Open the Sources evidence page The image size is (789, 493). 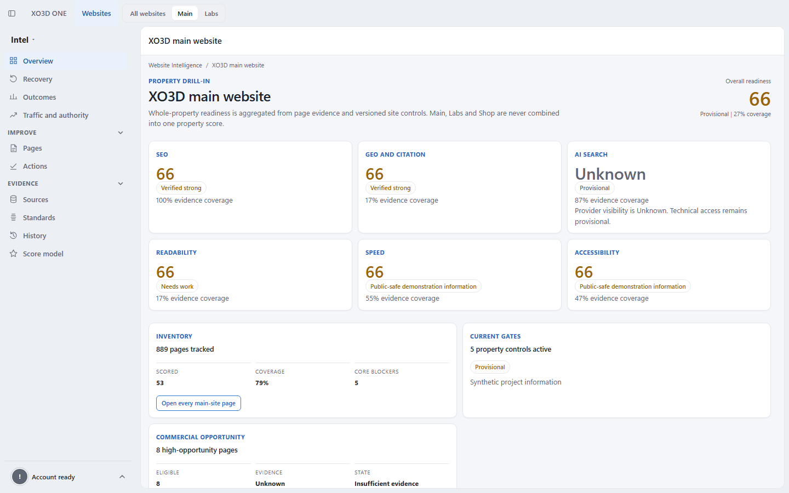[66, 199]
